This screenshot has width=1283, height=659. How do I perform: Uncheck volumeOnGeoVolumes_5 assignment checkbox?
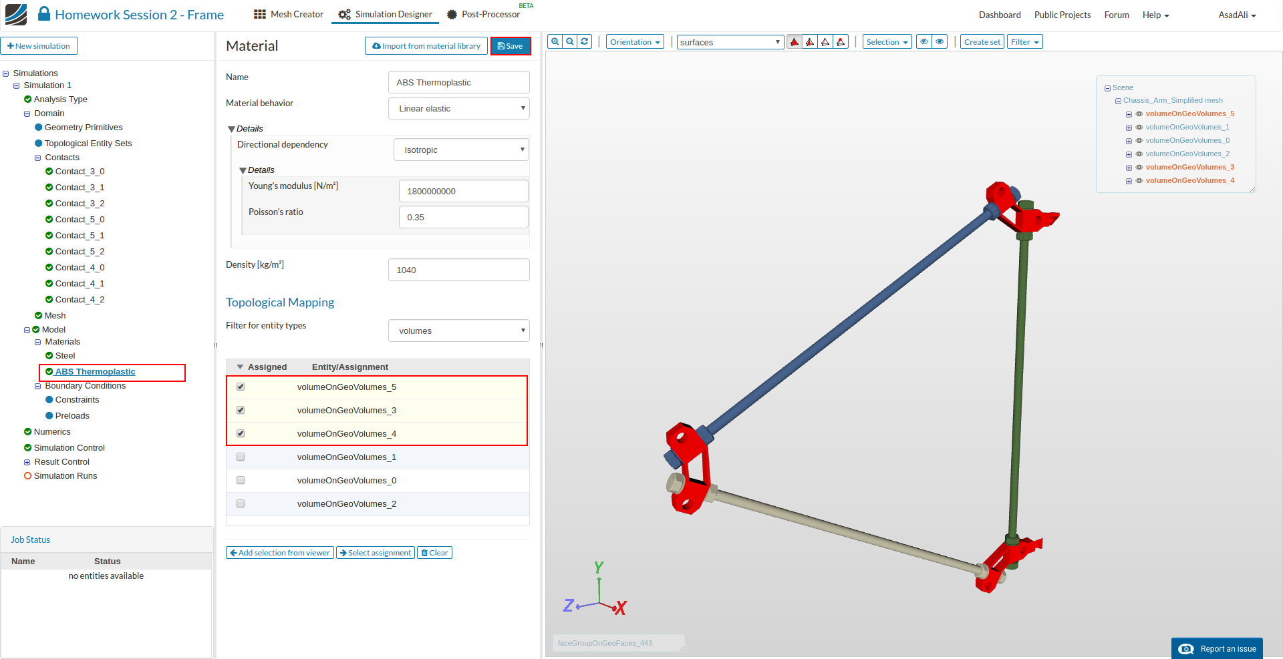pyautogui.click(x=241, y=387)
